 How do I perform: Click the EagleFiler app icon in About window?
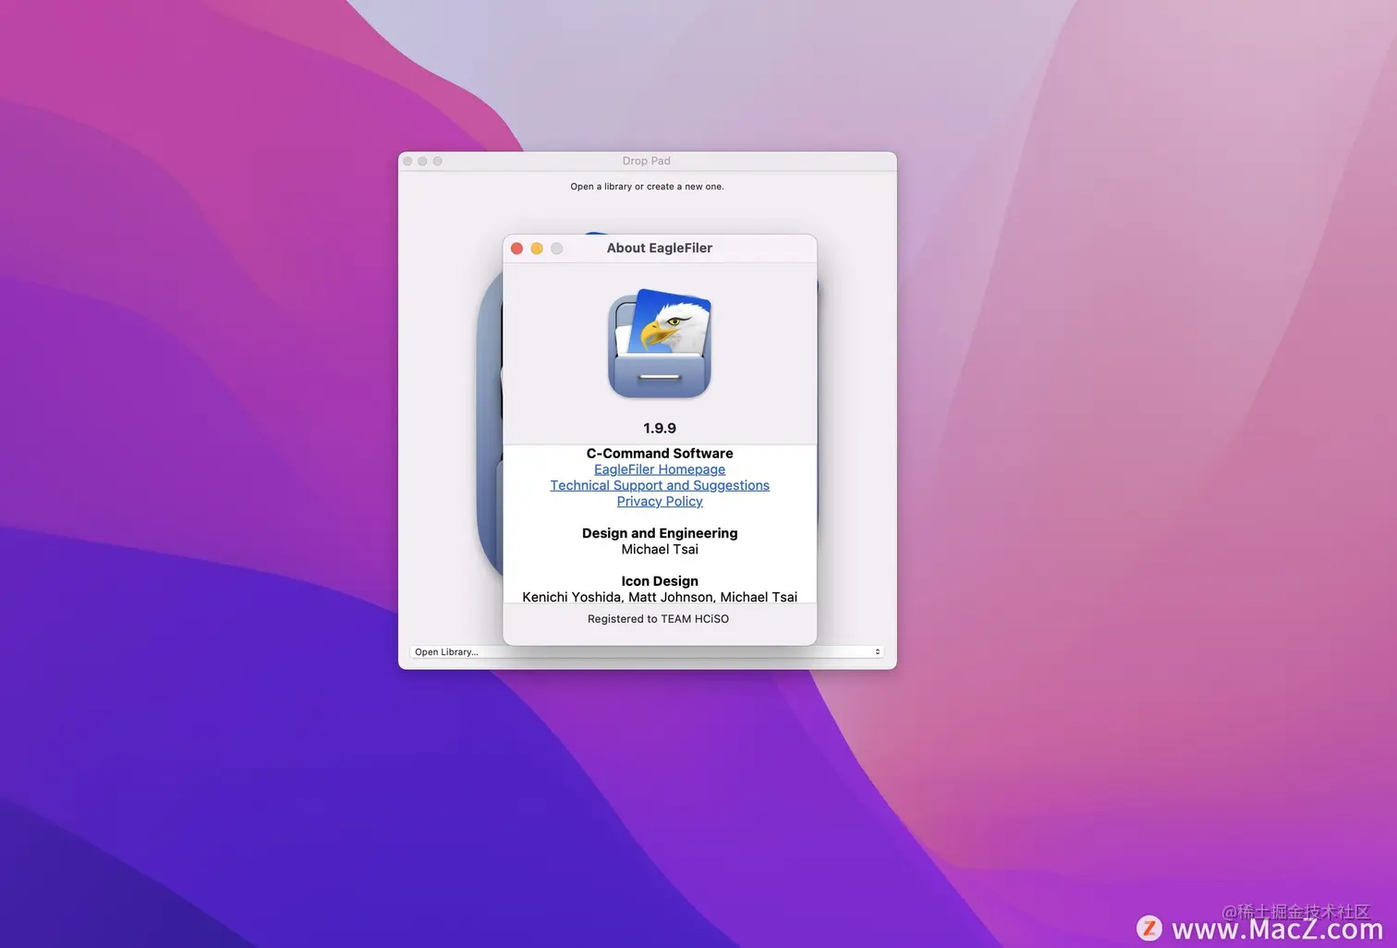(x=660, y=344)
